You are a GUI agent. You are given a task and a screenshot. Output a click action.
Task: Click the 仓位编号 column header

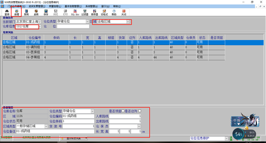coord(35,37)
